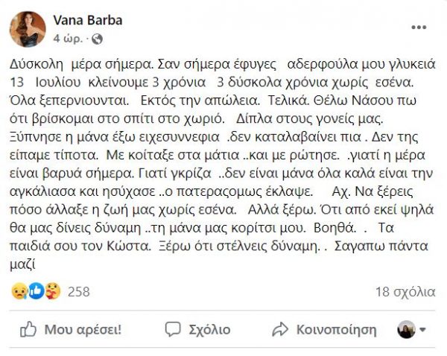View the 258 reactions count
The image size is (447, 356).
coord(78,291)
